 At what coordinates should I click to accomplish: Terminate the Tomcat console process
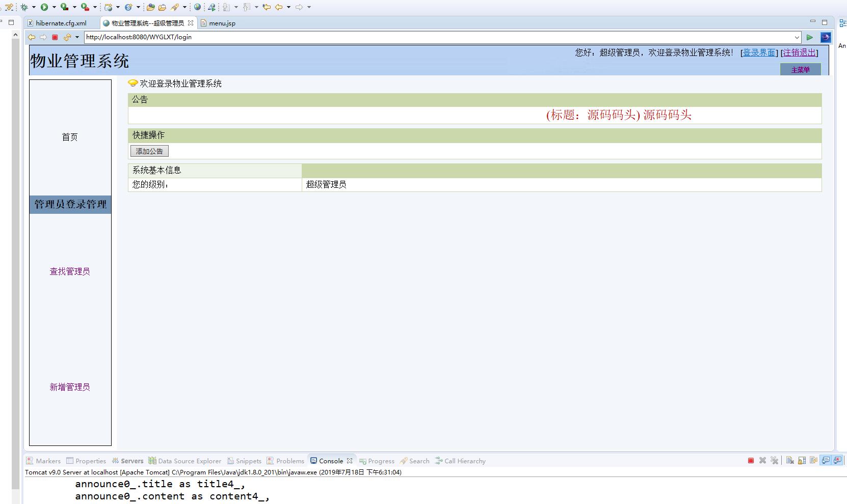point(751,461)
